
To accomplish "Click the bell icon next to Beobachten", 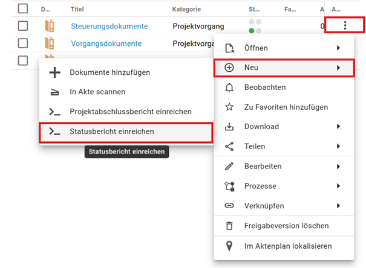I will (x=229, y=88).
